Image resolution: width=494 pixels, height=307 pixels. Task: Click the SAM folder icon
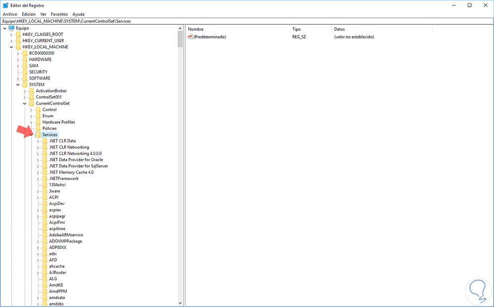(25, 66)
